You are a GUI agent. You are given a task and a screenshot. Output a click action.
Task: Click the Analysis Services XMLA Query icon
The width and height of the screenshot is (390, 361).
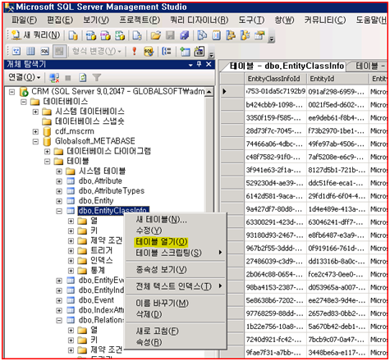[120, 35]
